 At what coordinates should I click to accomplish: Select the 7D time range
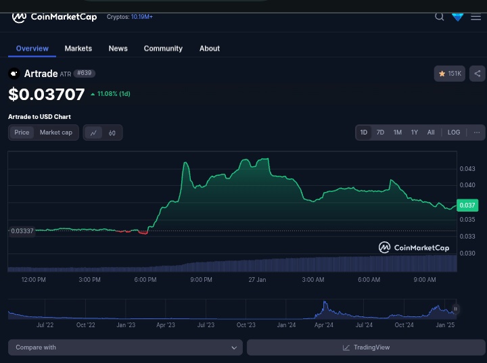pos(380,132)
